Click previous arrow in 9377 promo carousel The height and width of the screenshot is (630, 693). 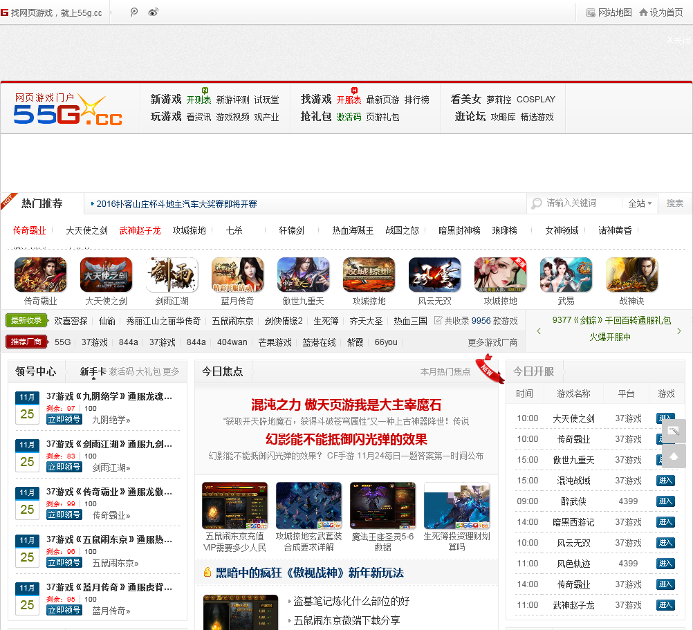[539, 331]
